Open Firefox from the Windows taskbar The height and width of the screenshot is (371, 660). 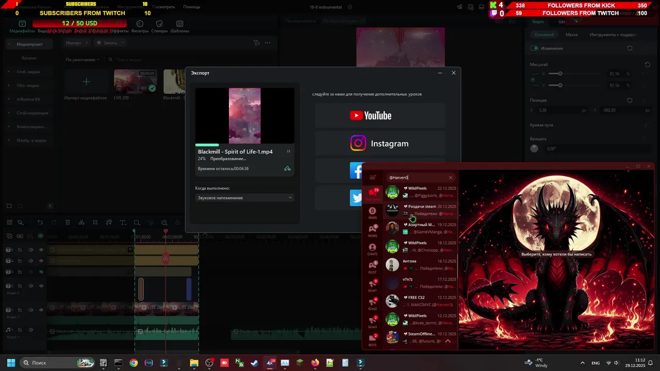point(315,363)
